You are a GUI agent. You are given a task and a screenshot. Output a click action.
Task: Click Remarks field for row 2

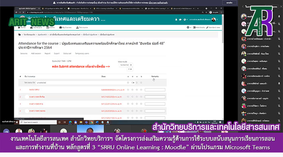(155, 97)
